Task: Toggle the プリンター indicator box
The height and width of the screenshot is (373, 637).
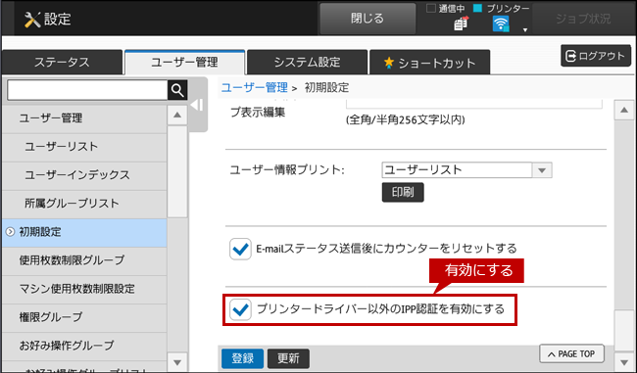Action: [478, 8]
